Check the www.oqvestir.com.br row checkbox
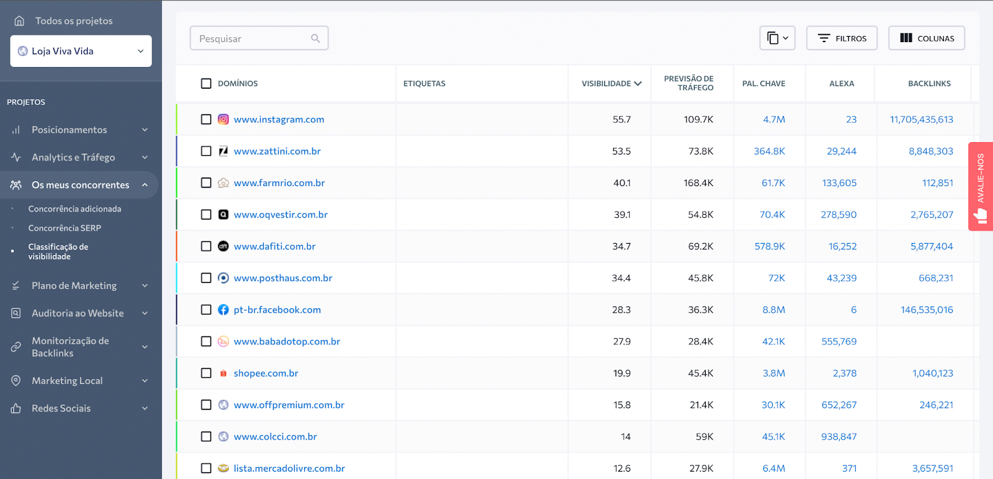 [x=206, y=214]
